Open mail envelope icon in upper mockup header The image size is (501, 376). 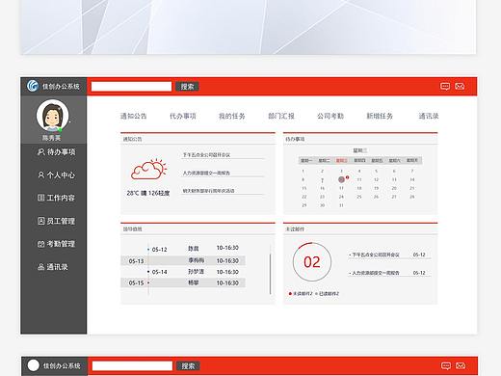coord(460,86)
